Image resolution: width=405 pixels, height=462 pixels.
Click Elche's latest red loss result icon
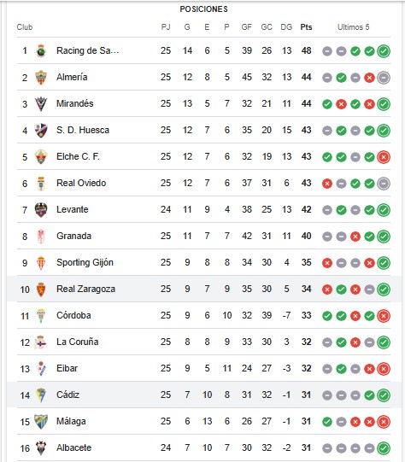click(x=384, y=157)
